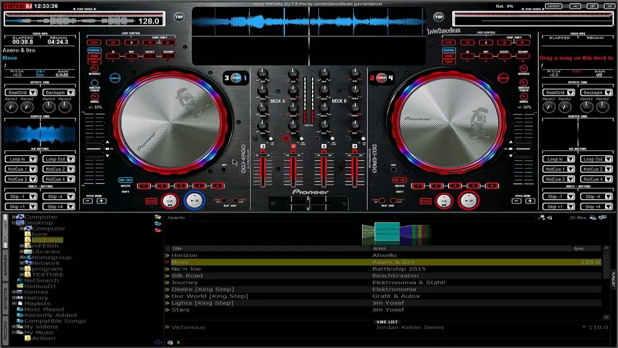Screen dimensions: 618x348
Task: Toggle Reverse on the left deck
Action: click(x=95, y=68)
